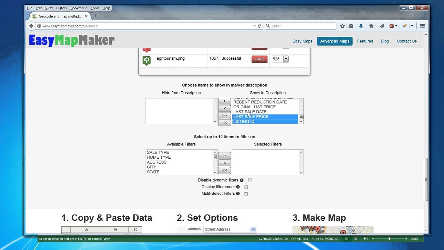
Task: Go to the browser home icon
Action: [371, 26]
